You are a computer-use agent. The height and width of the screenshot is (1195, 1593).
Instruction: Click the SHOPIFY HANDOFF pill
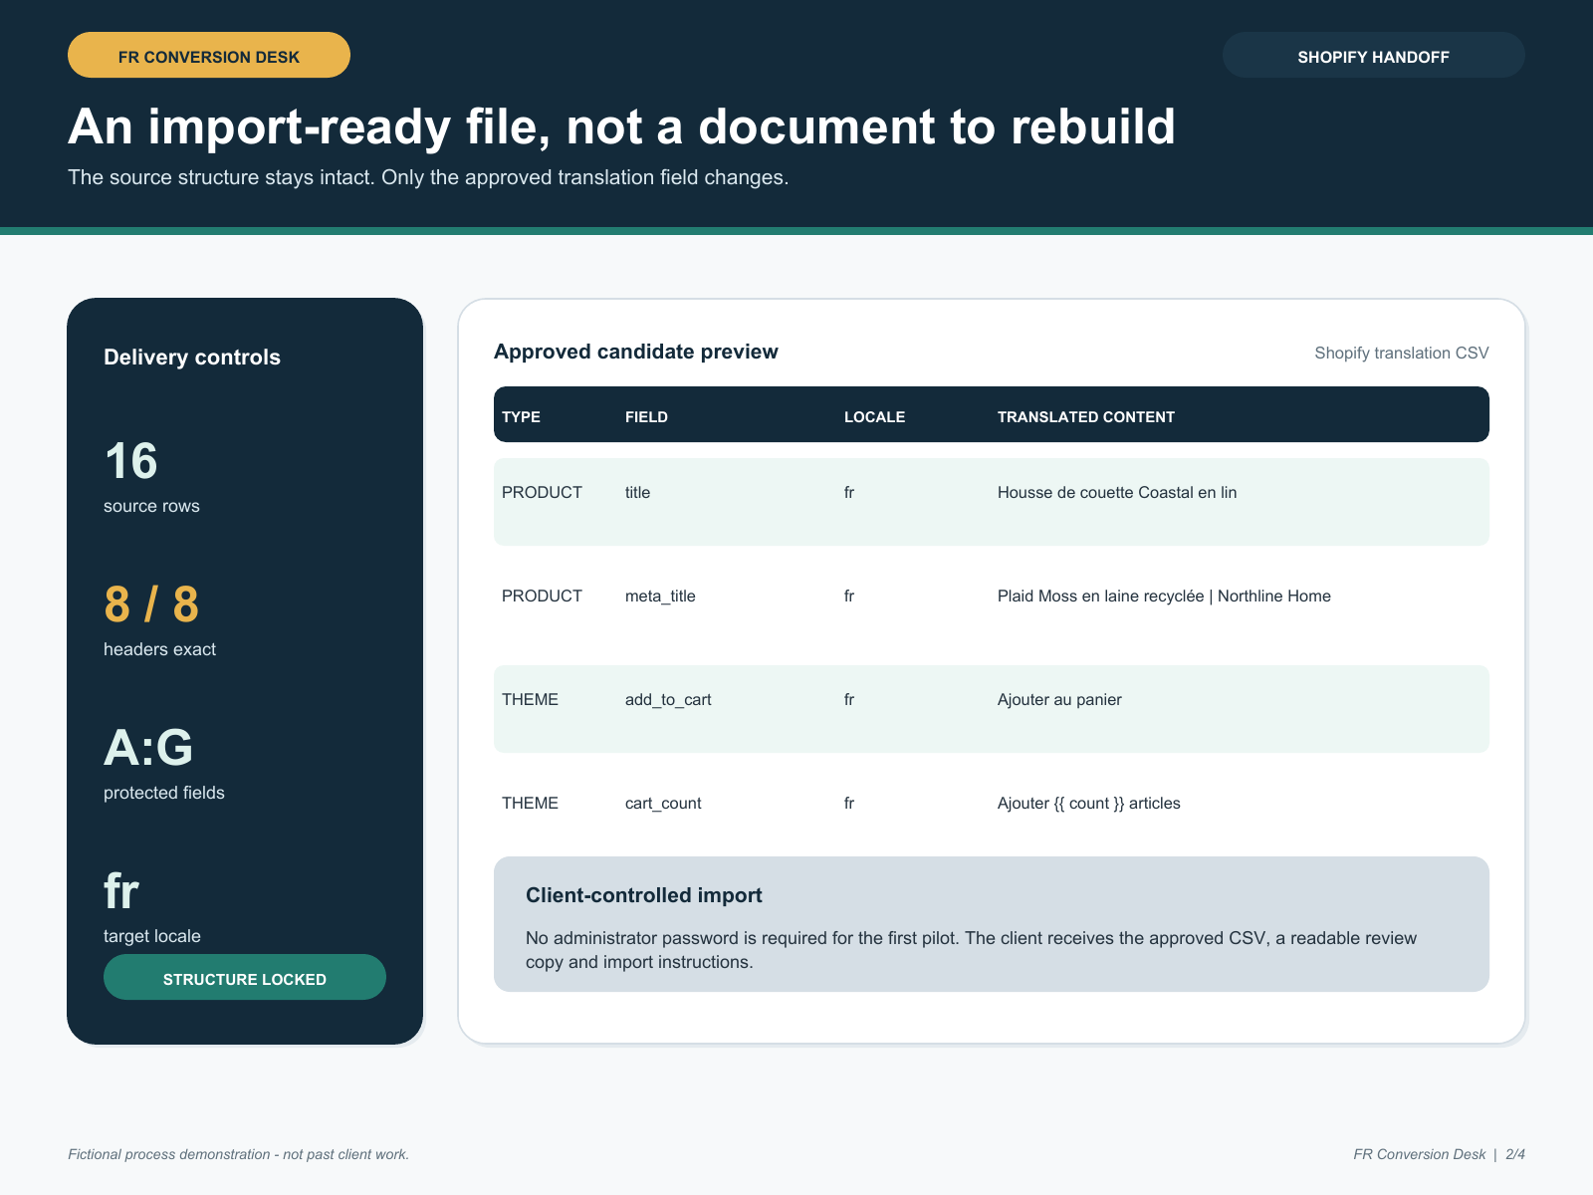(x=1374, y=55)
